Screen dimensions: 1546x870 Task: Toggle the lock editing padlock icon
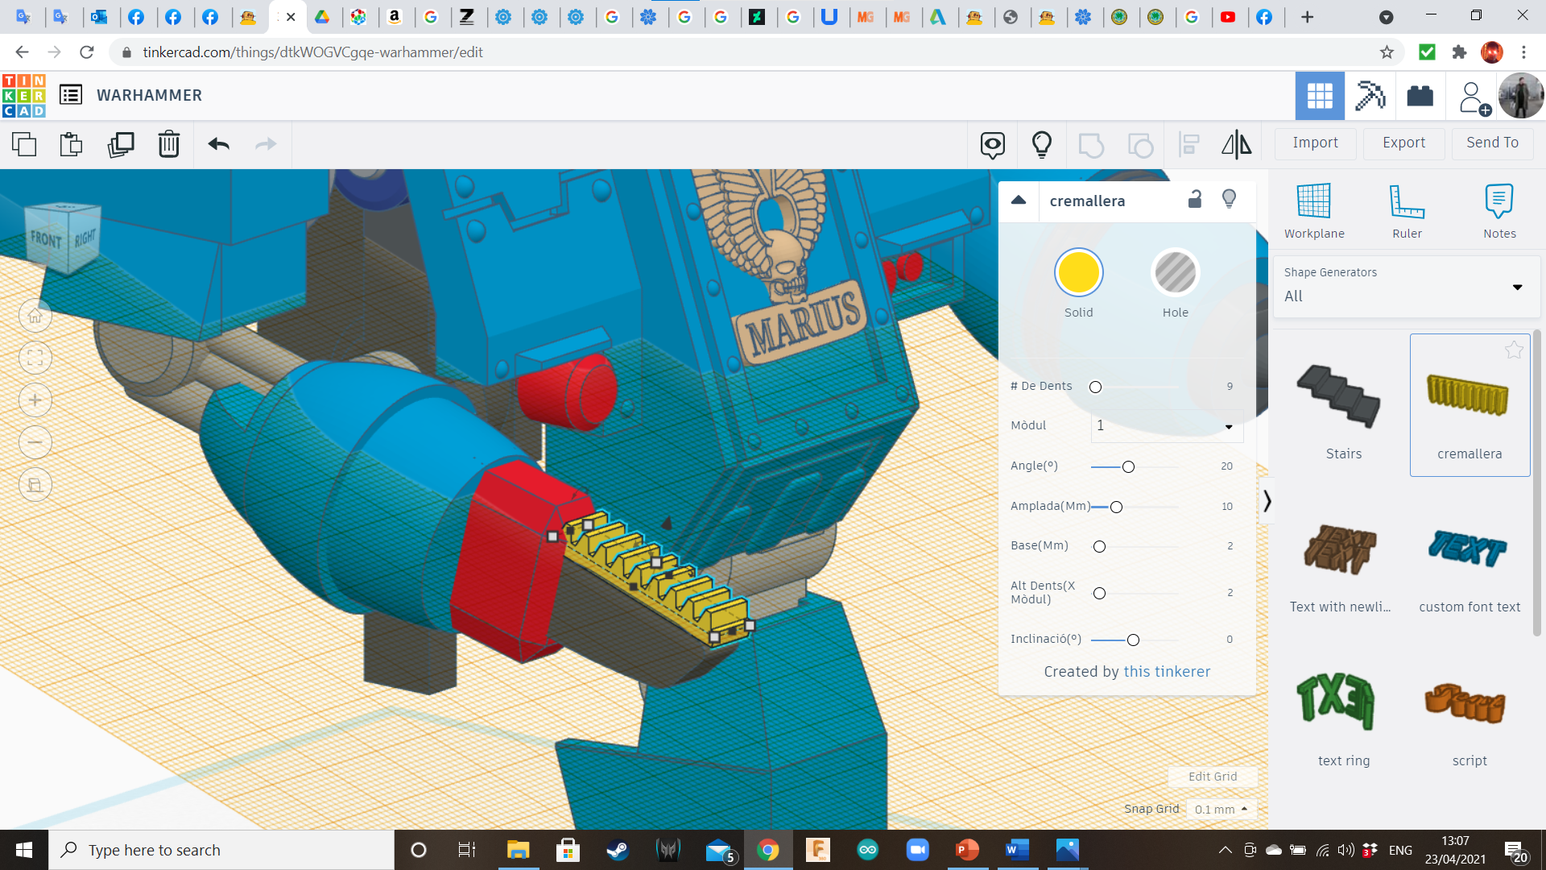click(1195, 200)
